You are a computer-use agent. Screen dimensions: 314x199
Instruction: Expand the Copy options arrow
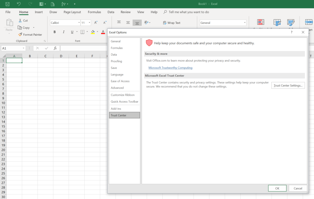(x=34, y=28)
